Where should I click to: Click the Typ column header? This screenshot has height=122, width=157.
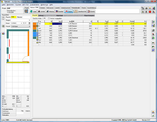41,21
